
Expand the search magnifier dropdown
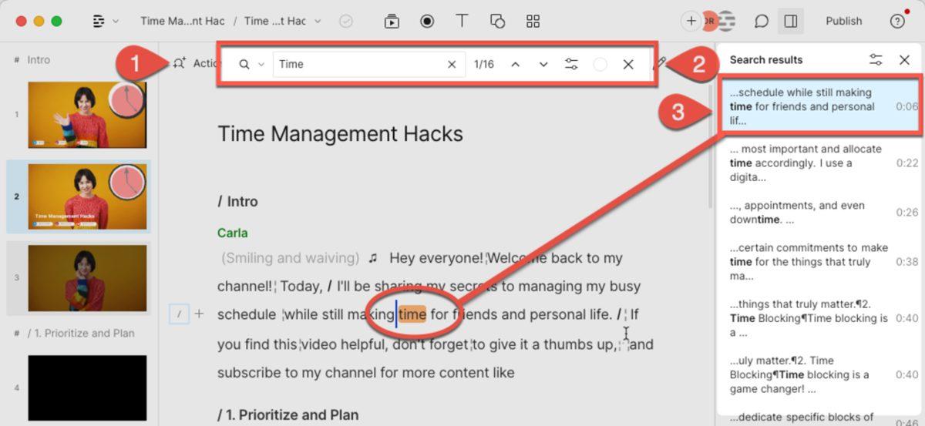pyautogui.click(x=251, y=65)
